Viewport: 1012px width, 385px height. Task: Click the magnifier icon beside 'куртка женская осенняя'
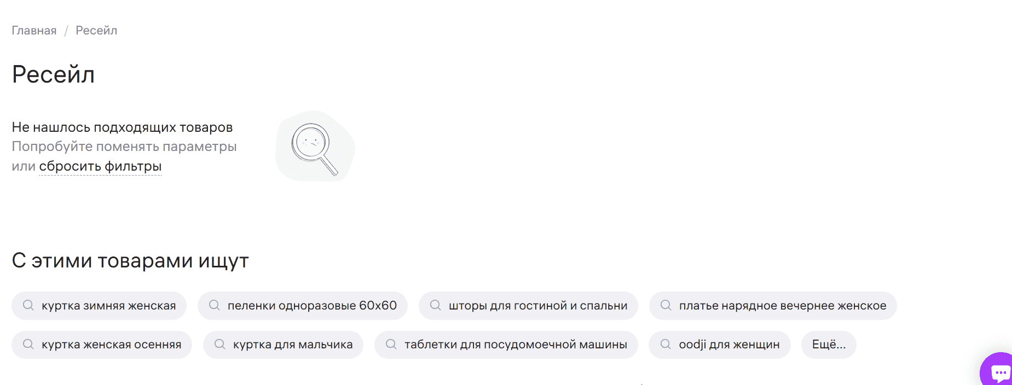tap(28, 345)
